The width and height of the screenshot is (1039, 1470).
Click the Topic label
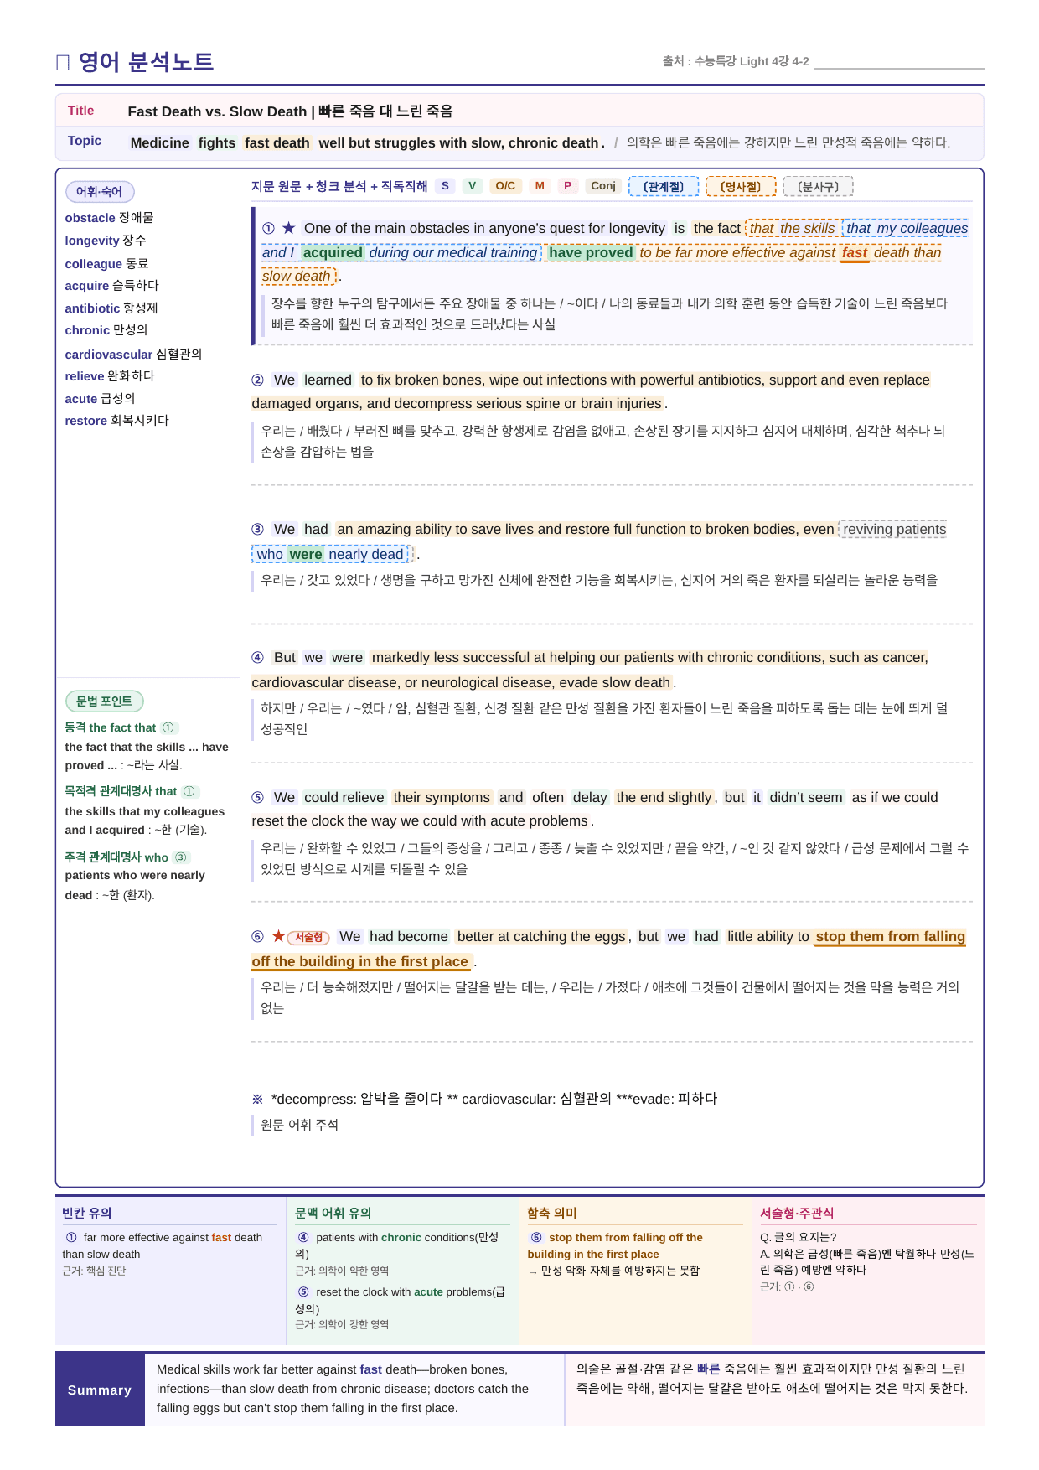point(85,141)
